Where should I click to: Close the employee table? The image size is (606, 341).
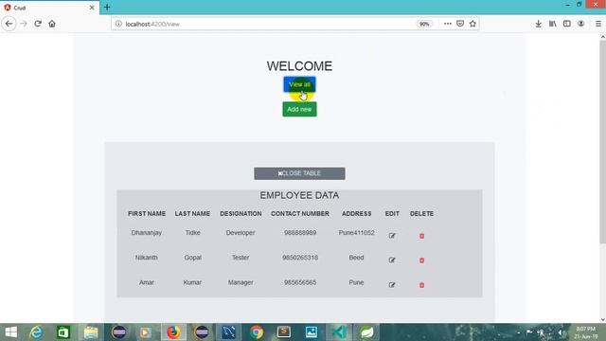pos(299,173)
